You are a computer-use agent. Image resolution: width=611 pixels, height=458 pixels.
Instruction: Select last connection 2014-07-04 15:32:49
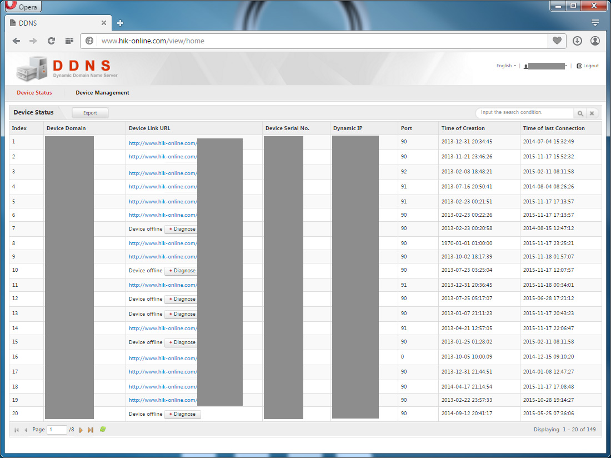(548, 142)
